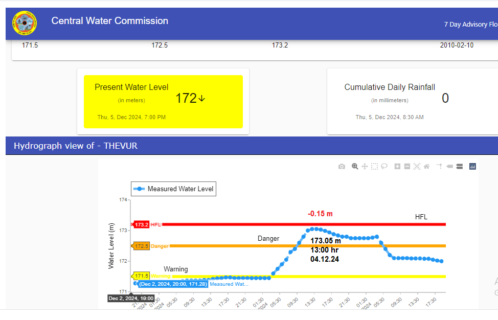This screenshot has width=498, height=320.
Task: Open the 7 Day Advisory Flood menu
Action: point(470,25)
